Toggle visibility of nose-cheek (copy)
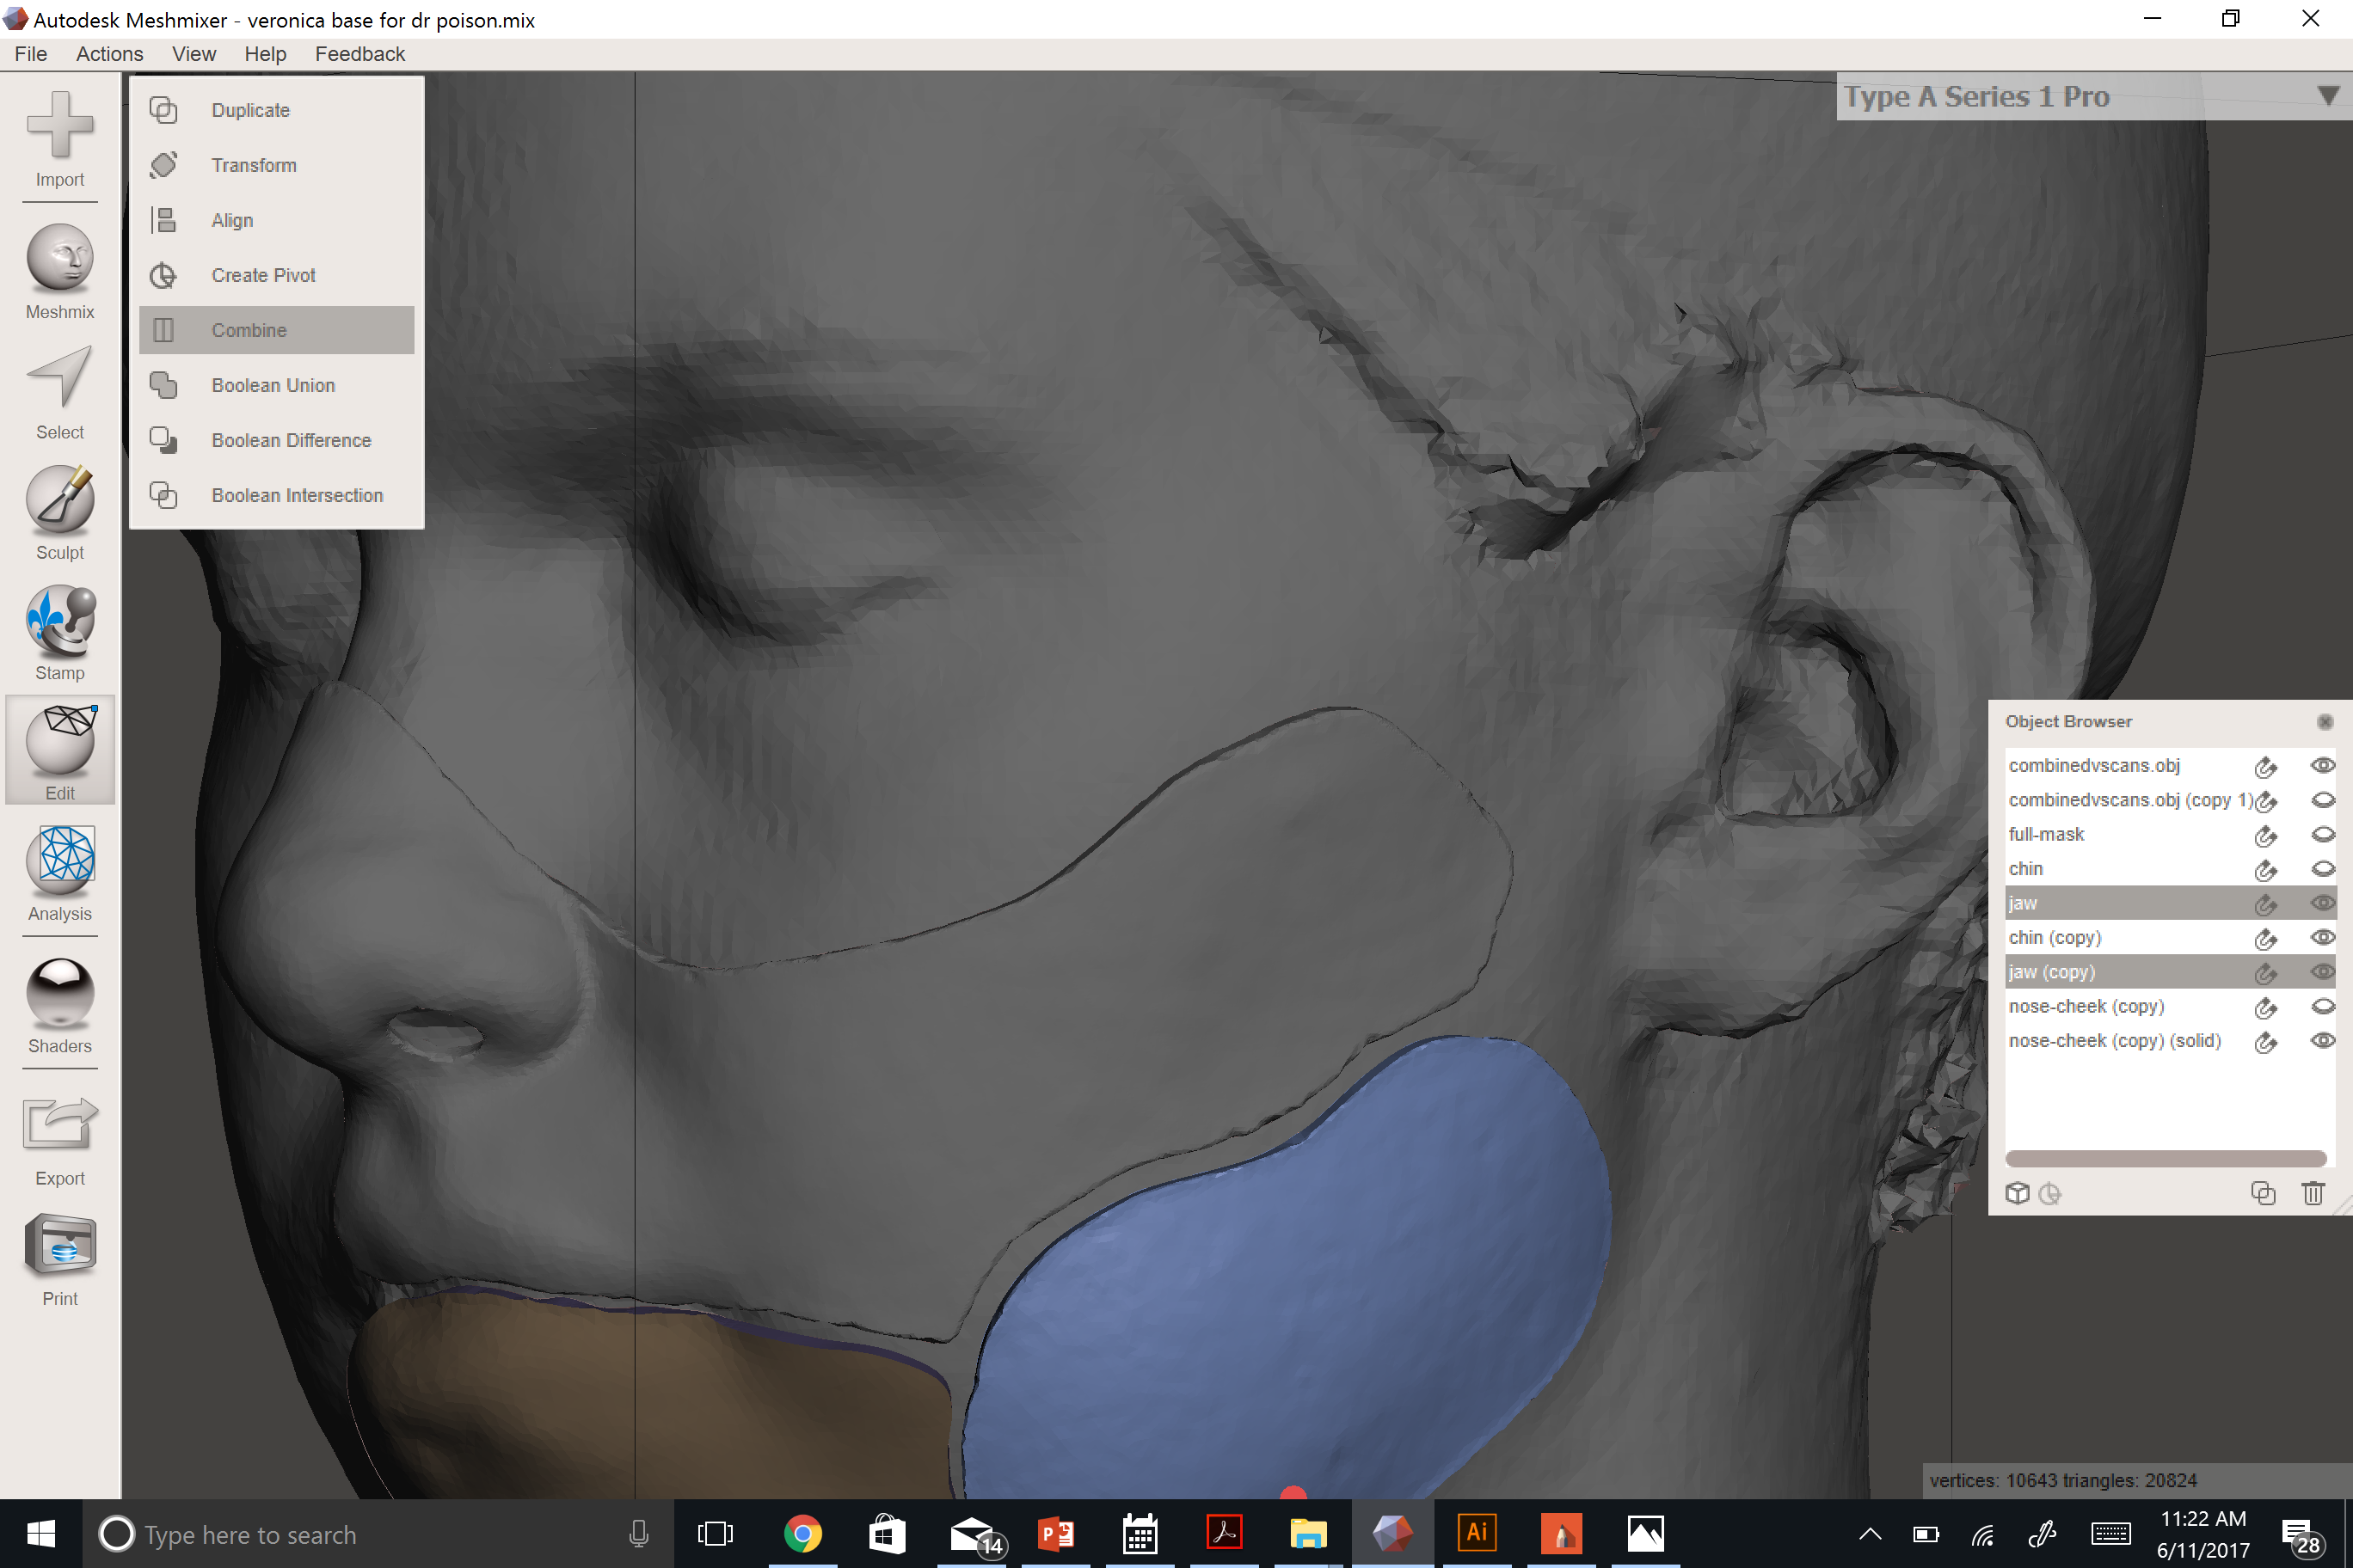 pyautogui.click(x=2322, y=1007)
